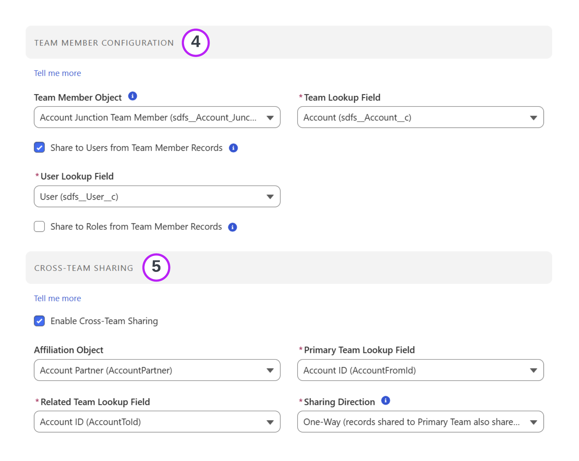This screenshot has height=461, width=579.
Task: Click the Affiliation Object label
Action: pyautogui.click(x=69, y=350)
